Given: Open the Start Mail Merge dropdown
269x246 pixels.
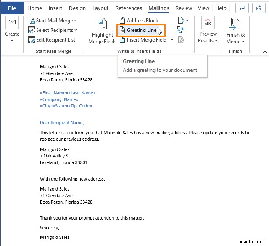Looking at the screenshot, I should point(53,21).
